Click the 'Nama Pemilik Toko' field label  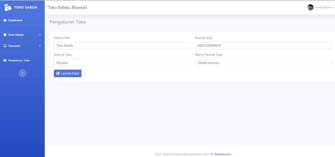pyautogui.click(x=209, y=55)
